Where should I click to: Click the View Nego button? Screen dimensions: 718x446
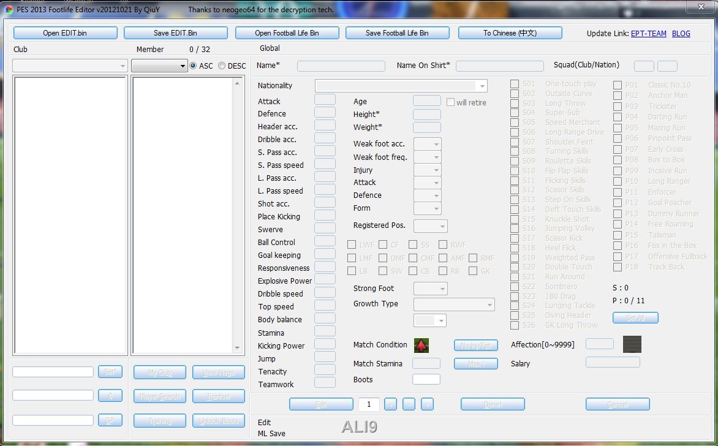(x=219, y=372)
